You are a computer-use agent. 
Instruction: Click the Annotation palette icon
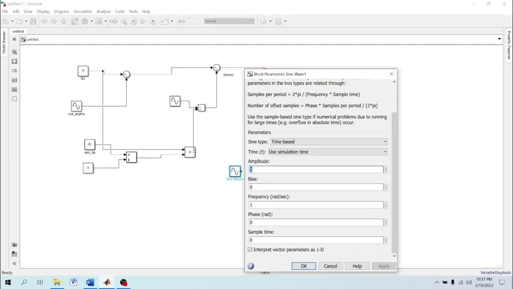click(14, 80)
